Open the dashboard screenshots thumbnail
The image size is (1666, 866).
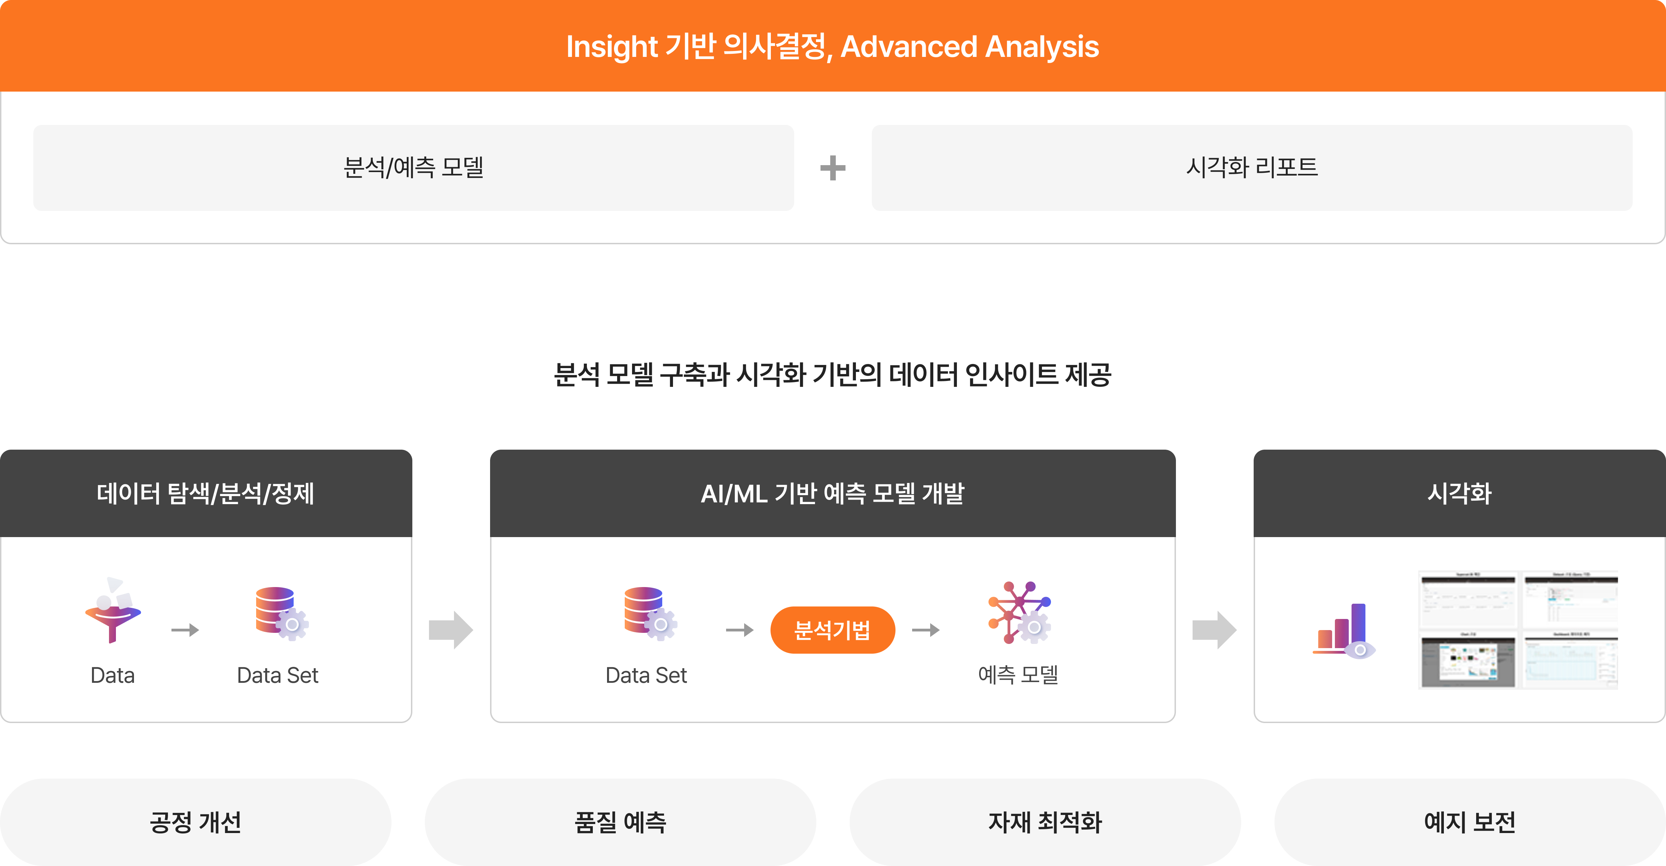(x=1518, y=630)
